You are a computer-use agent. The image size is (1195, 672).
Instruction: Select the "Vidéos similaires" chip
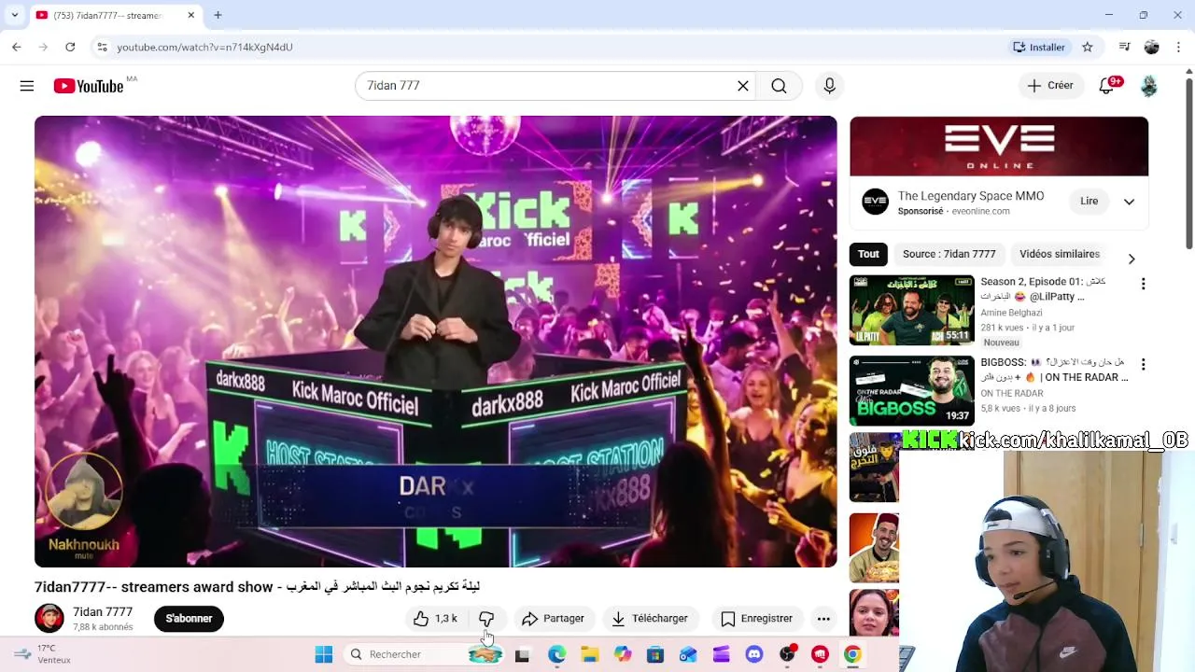[1060, 254]
